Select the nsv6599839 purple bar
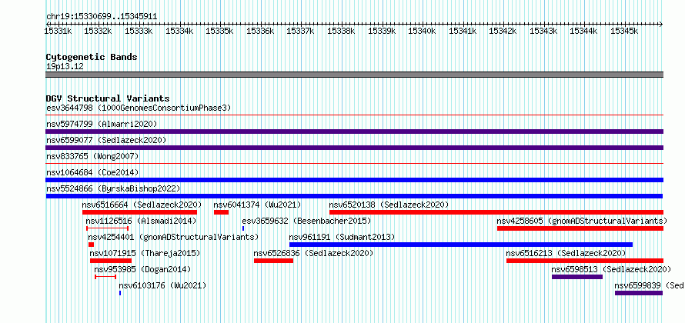685x323 pixels. pos(639,293)
